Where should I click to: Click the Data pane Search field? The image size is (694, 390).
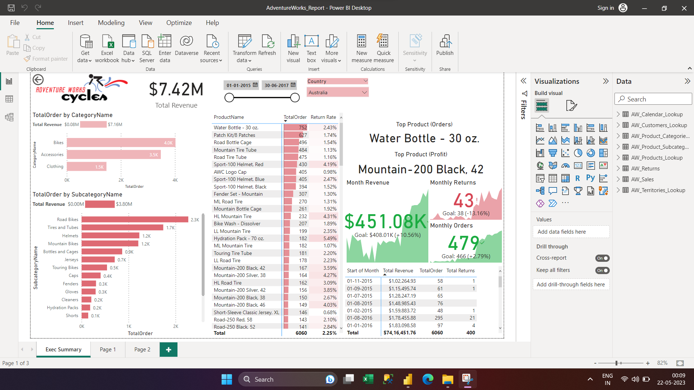click(653, 99)
